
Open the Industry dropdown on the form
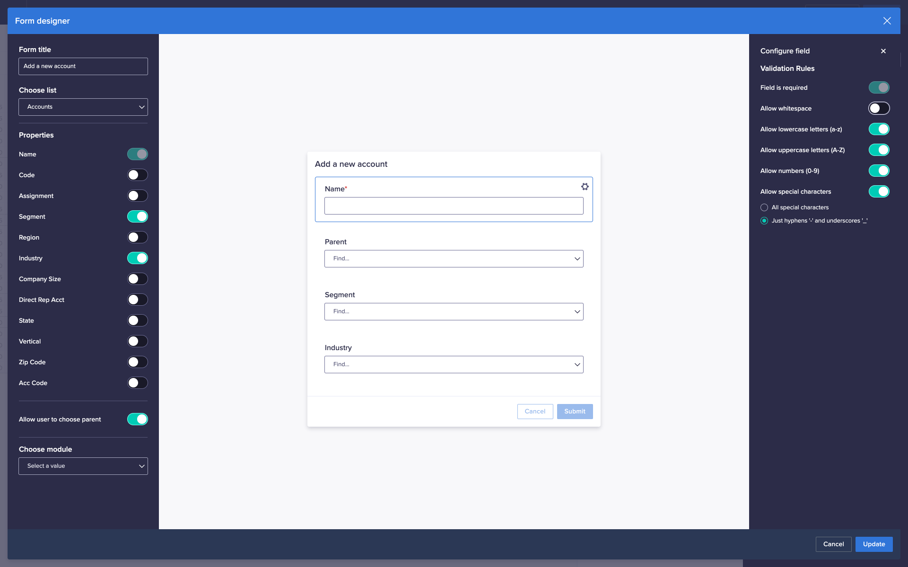click(x=454, y=364)
